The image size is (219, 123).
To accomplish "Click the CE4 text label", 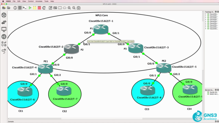I will [189, 109].
